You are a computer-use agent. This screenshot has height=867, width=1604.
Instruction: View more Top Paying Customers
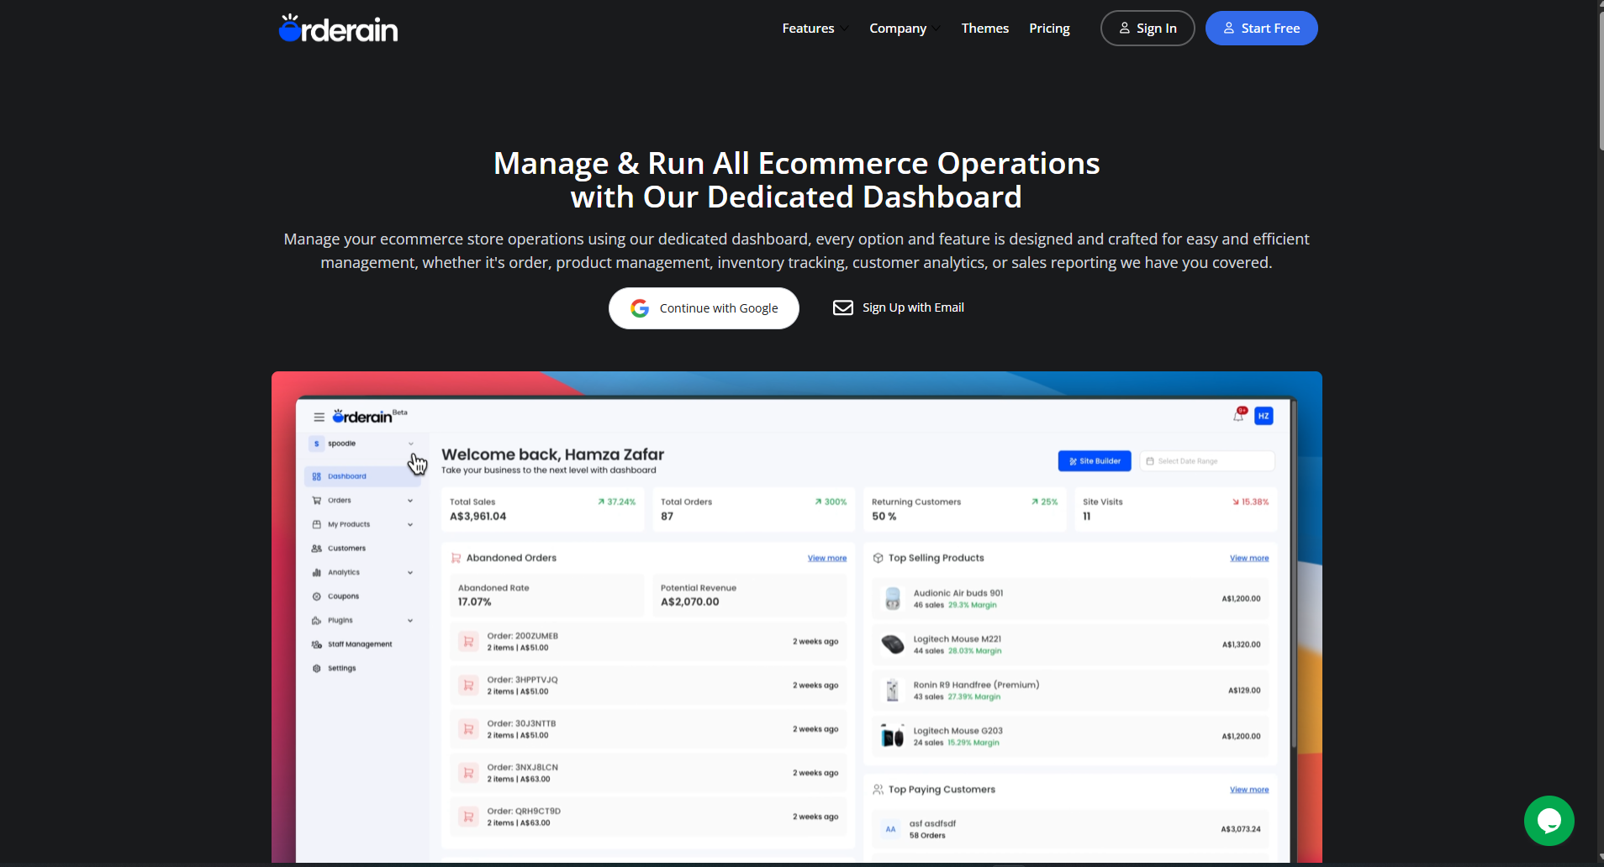pyautogui.click(x=1249, y=790)
